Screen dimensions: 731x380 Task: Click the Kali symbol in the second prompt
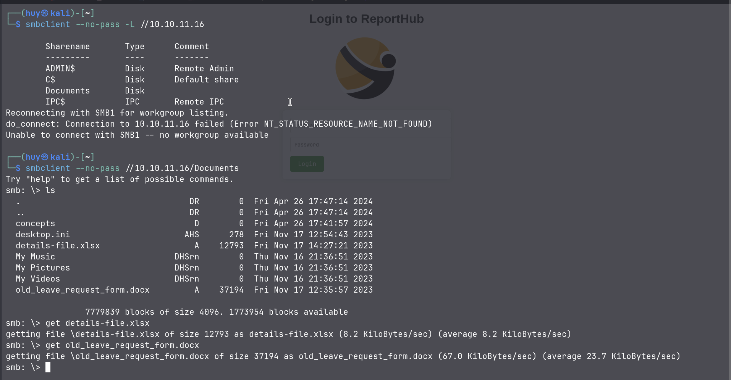tap(45, 157)
